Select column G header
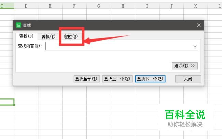 coord(99,6)
